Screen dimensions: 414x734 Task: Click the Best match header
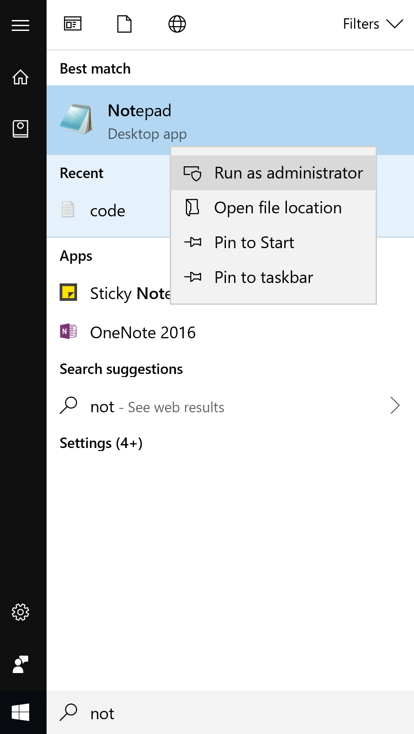[x=95, y=69]
